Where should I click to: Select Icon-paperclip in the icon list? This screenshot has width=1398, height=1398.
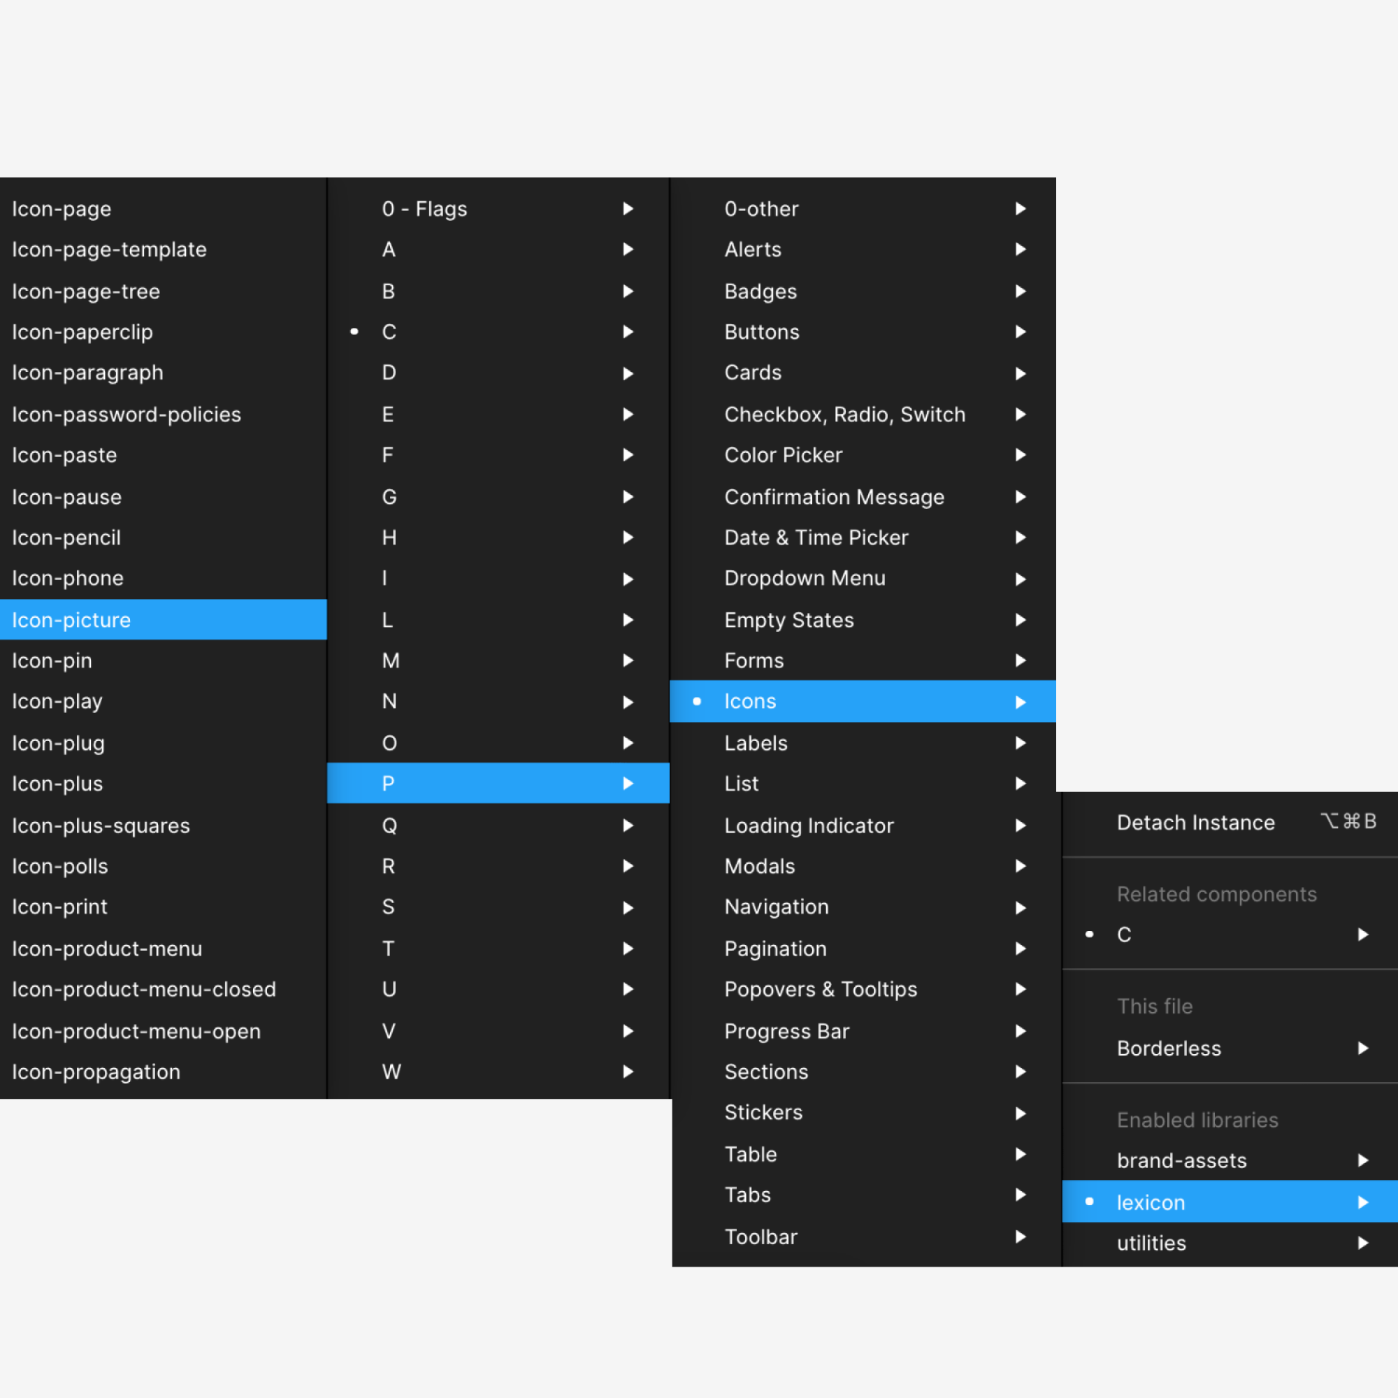82,332
